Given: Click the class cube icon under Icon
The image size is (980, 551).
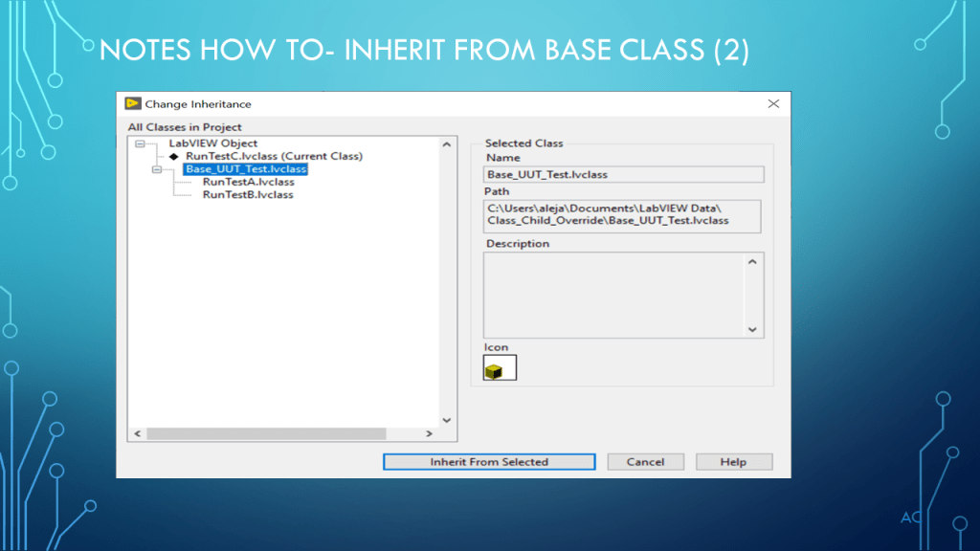Looking at the screenshot, I should tap(500, 368).
